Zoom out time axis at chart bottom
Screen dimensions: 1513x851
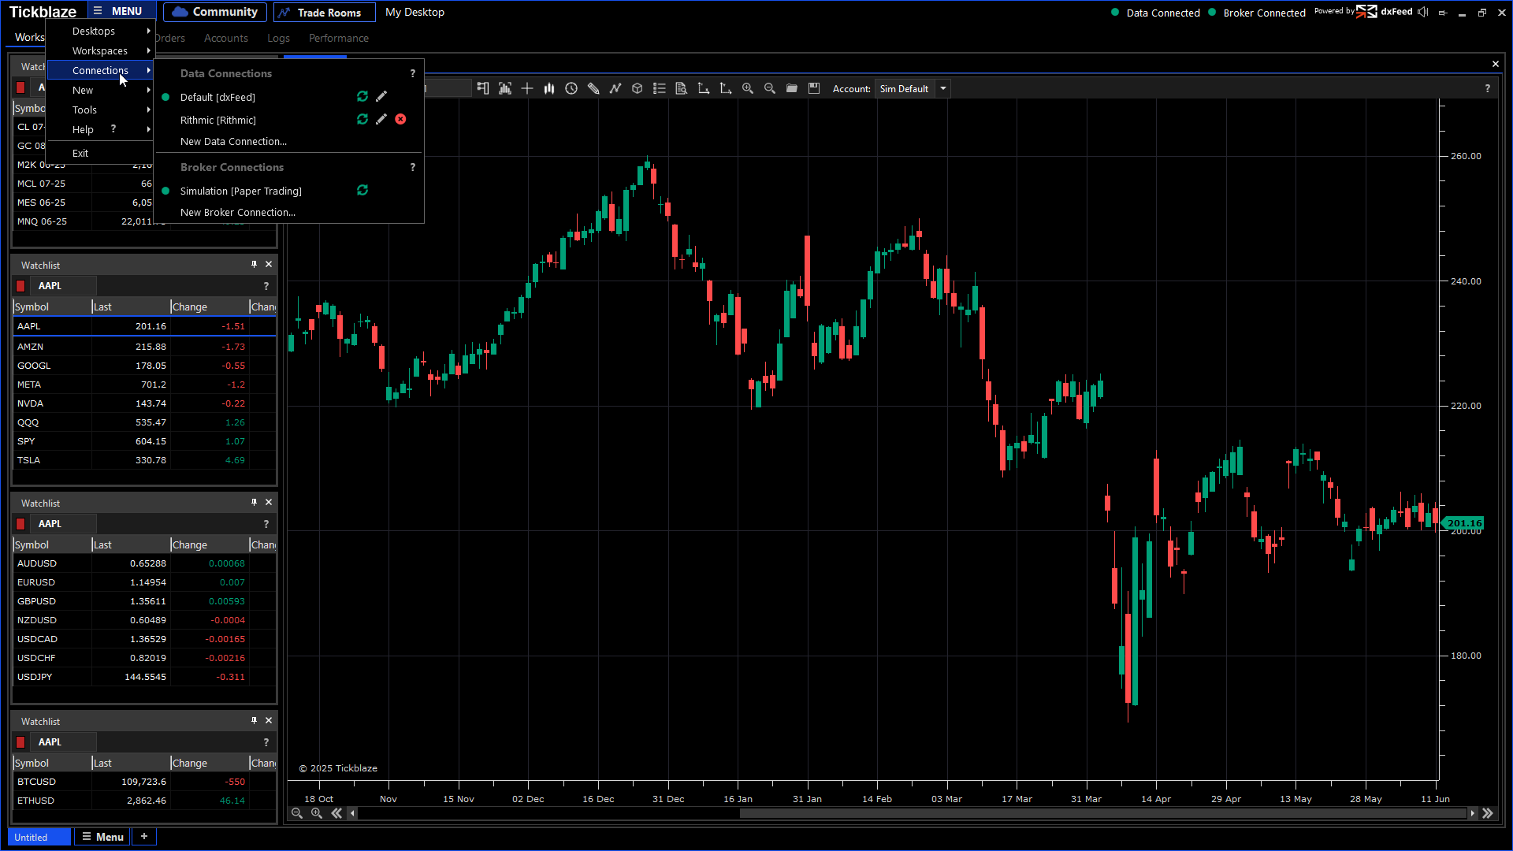pos(297,813)
